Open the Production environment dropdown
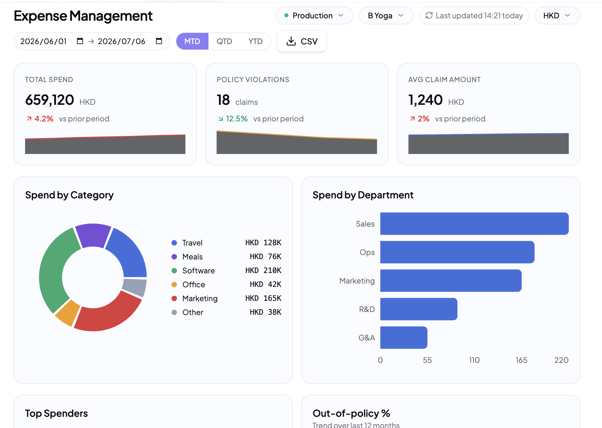Image resolution: width=602 pixels, height=428 pixels. coord(315,16)
